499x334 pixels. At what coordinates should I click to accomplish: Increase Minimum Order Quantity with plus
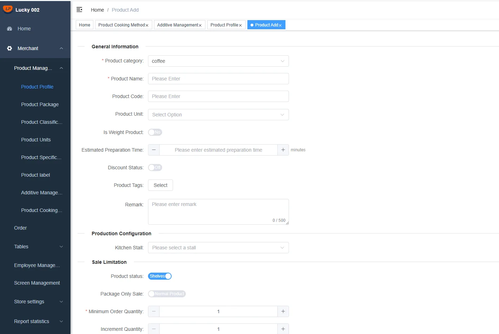[283, 311]
